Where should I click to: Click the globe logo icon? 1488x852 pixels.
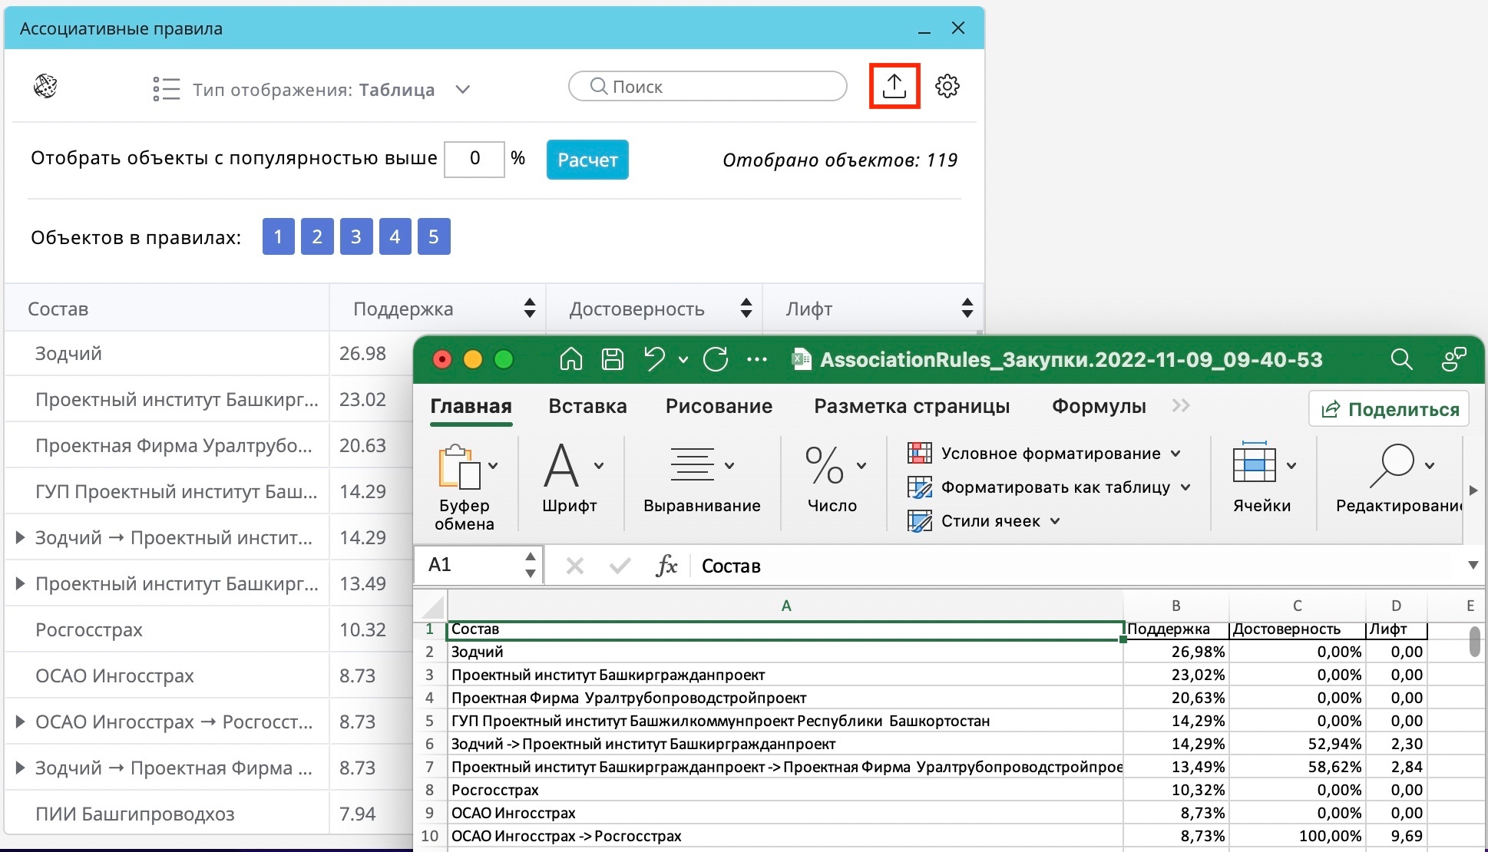[x=45, y=87]
